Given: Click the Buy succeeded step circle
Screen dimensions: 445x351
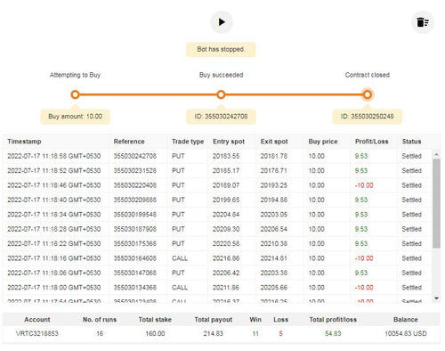Looking at the screenshot, I should pyautogui.click(x=221, y=94).
